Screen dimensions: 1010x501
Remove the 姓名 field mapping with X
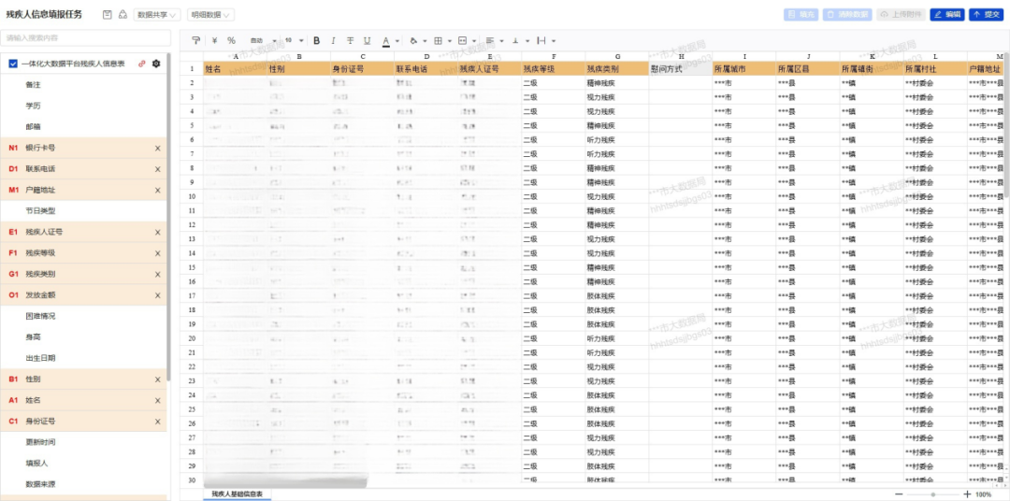[158, 401]
